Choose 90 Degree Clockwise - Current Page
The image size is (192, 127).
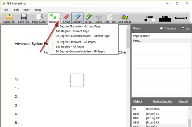(x=78, y=26)
